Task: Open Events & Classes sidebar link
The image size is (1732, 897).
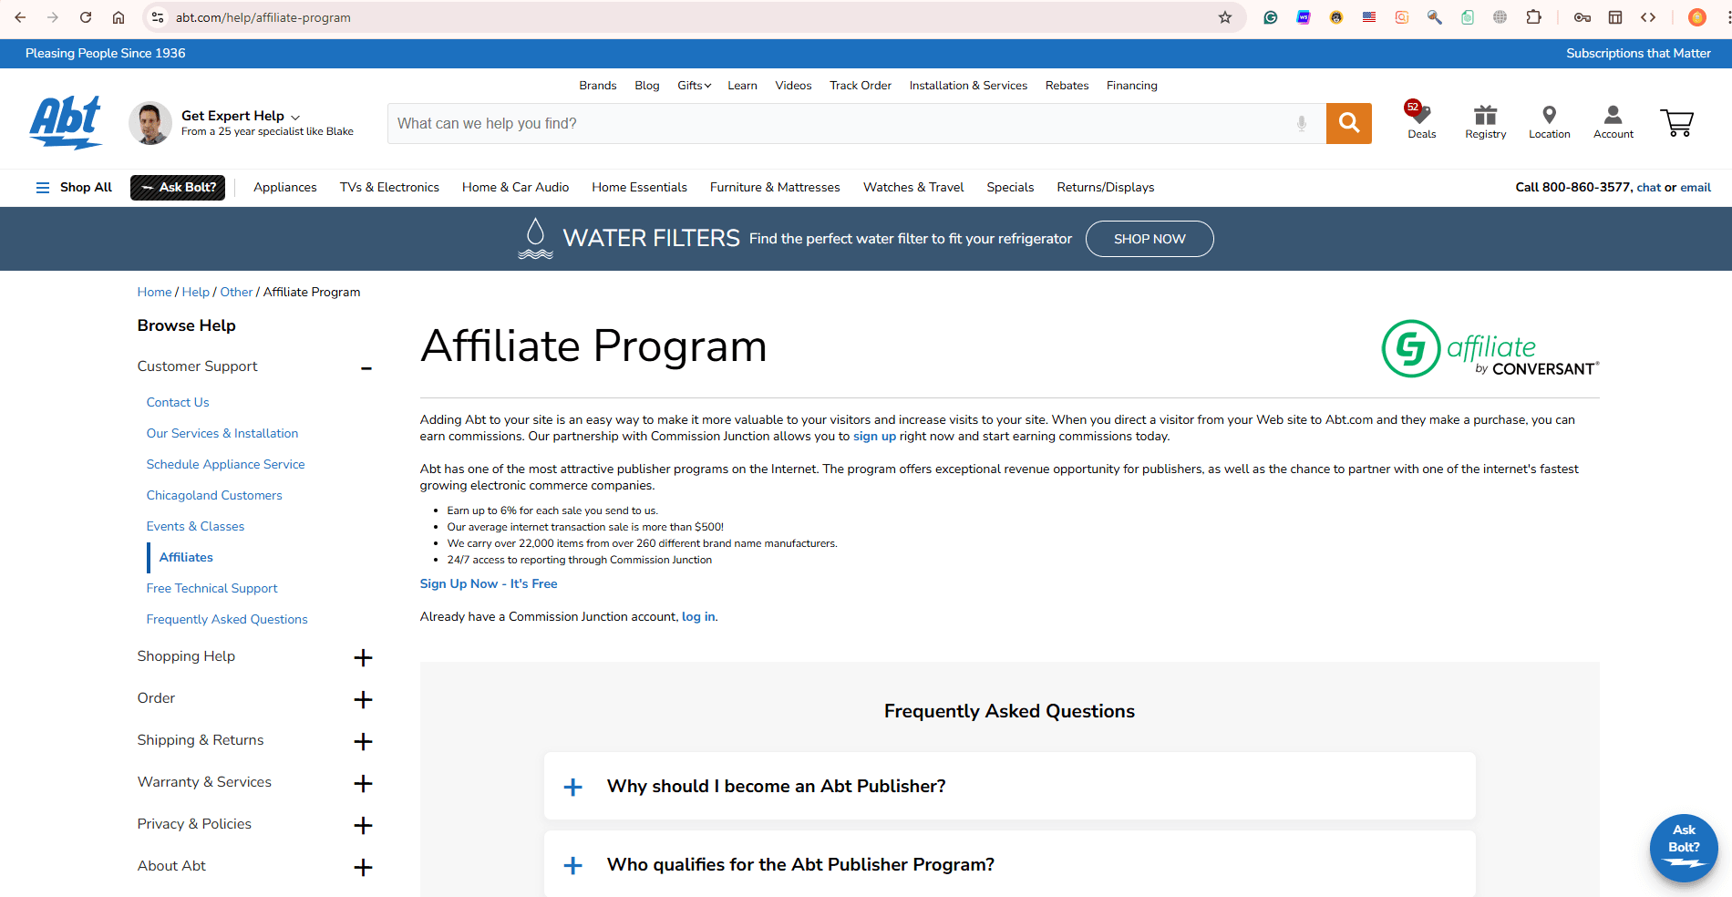Action: click(x=195, y=526)
